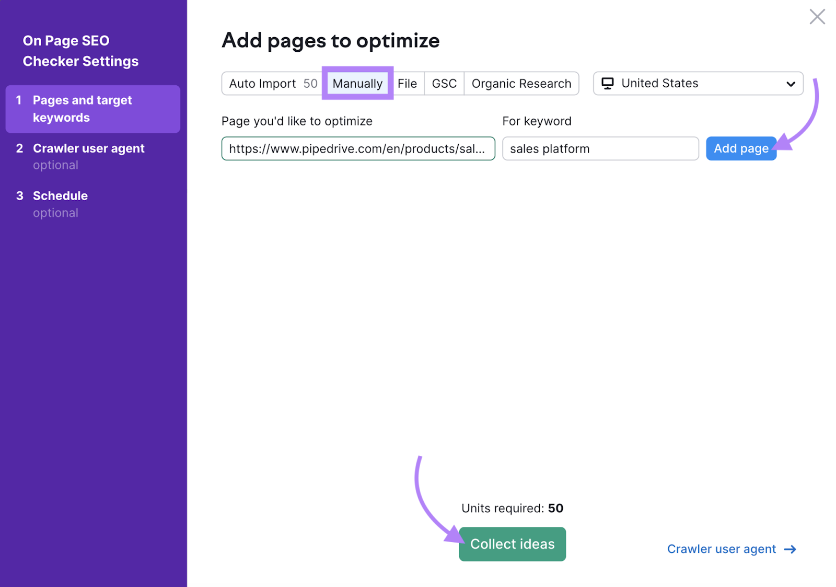Click the sales platform keyword field
Image resolution: width=836 pixels, height=587 pixels.
(x=600, y=148)
